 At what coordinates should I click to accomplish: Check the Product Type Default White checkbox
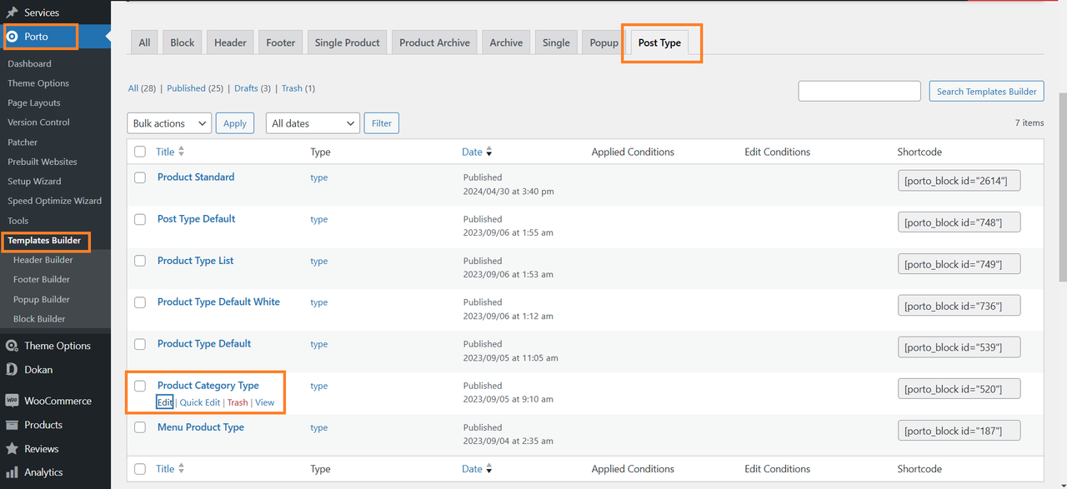click(x=140, y=302)
